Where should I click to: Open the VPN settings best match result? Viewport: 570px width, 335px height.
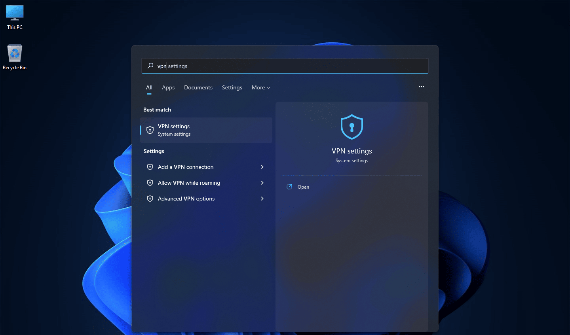[206, 130]
